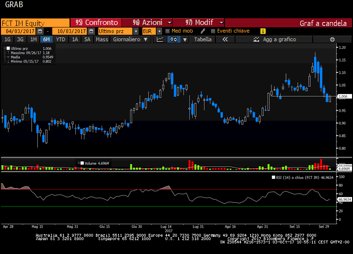Collapse panel with double chevron icon
Screen dimensions: 353x254
[225, 40]
